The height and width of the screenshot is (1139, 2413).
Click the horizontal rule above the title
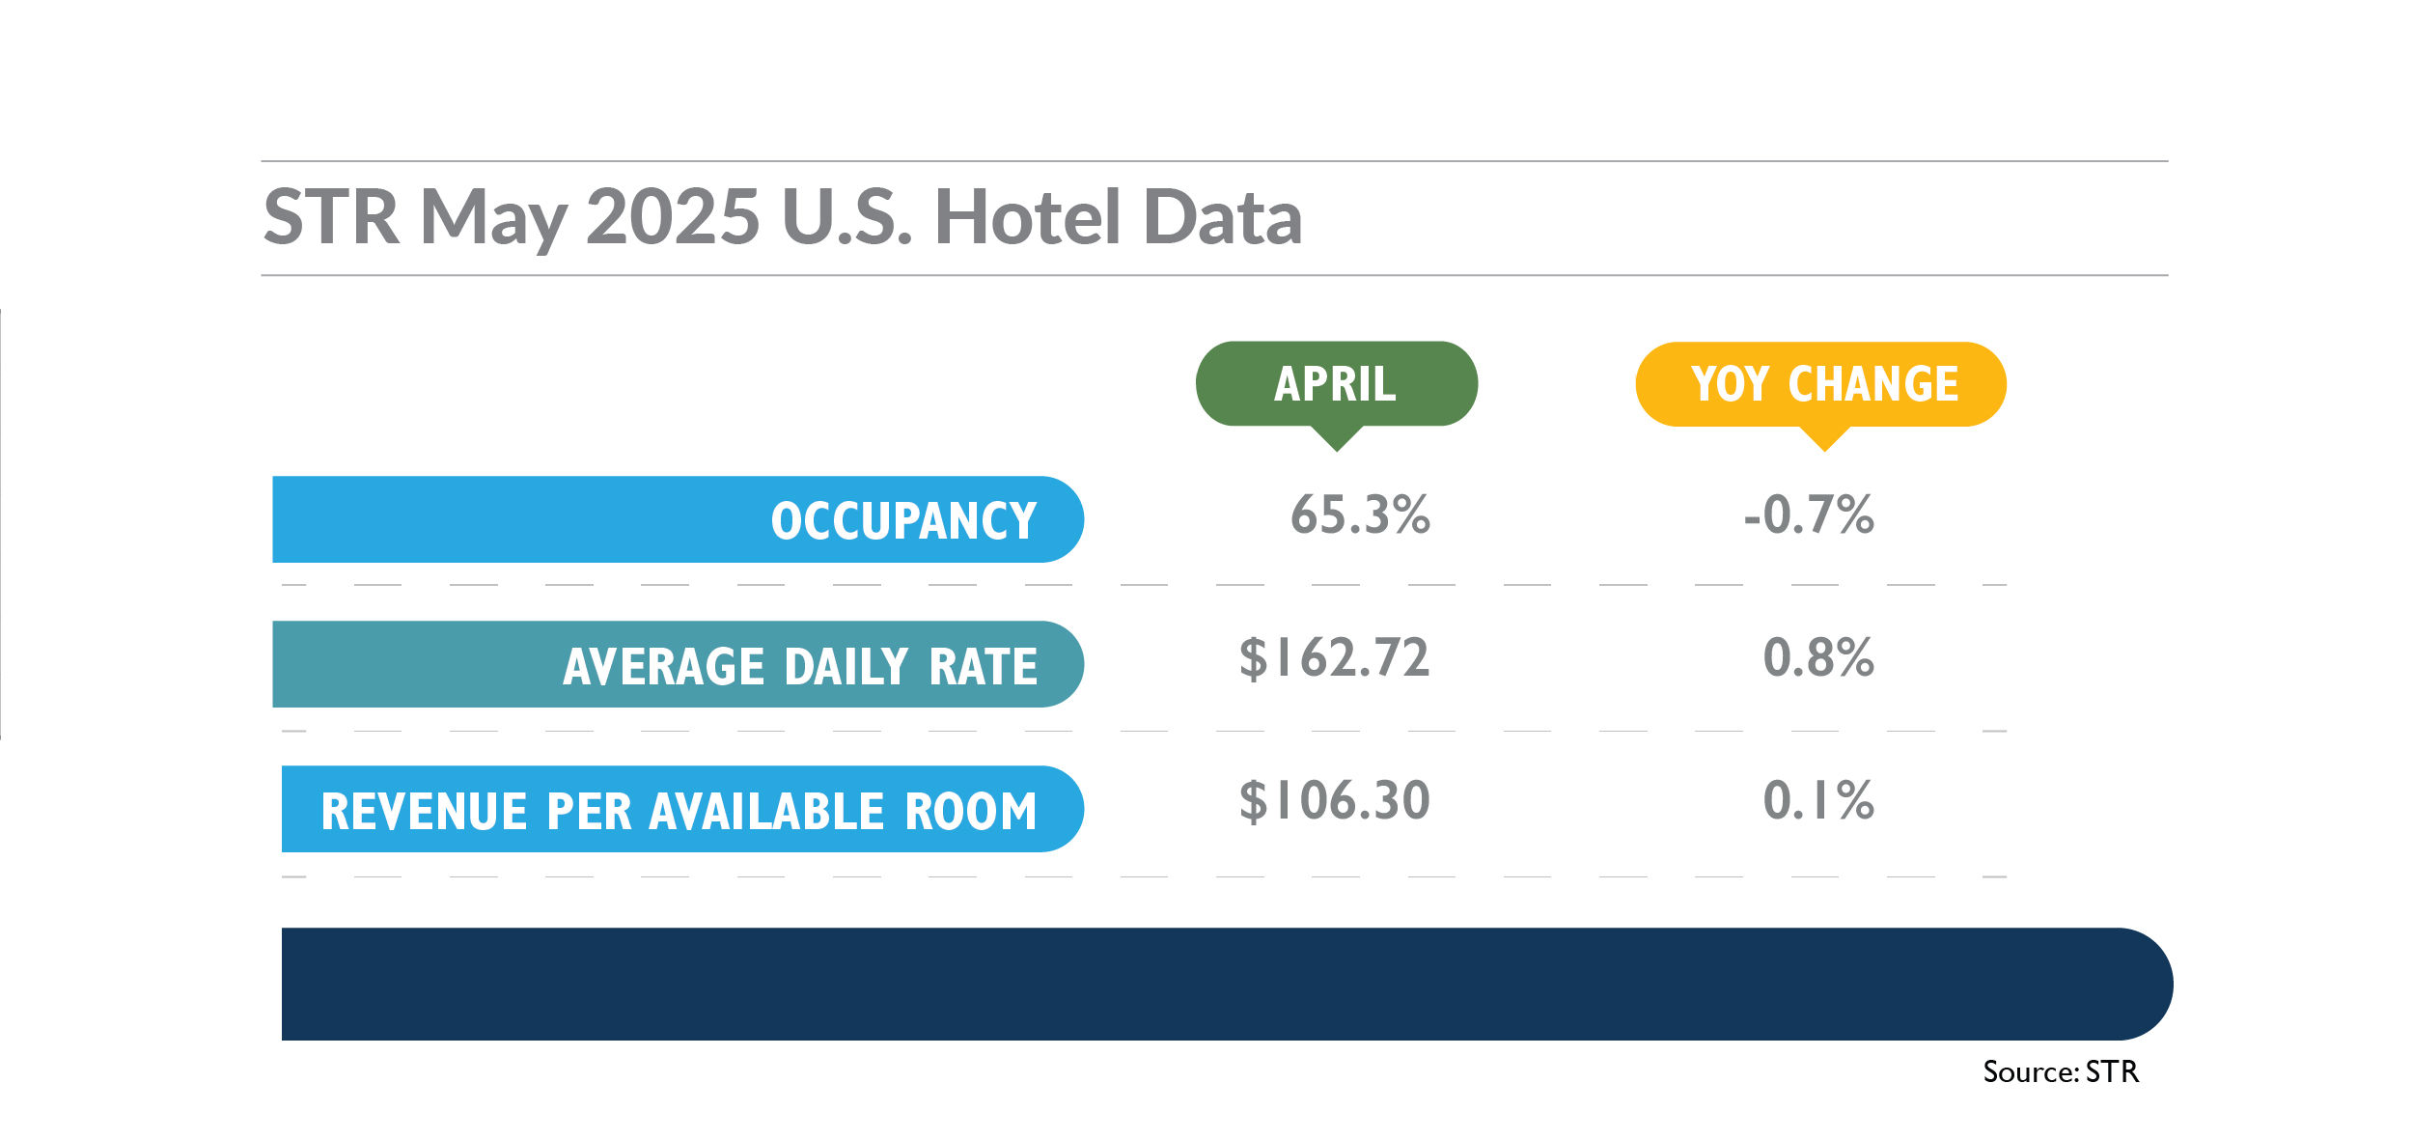pyautogui.click(x=1214, y=161)
